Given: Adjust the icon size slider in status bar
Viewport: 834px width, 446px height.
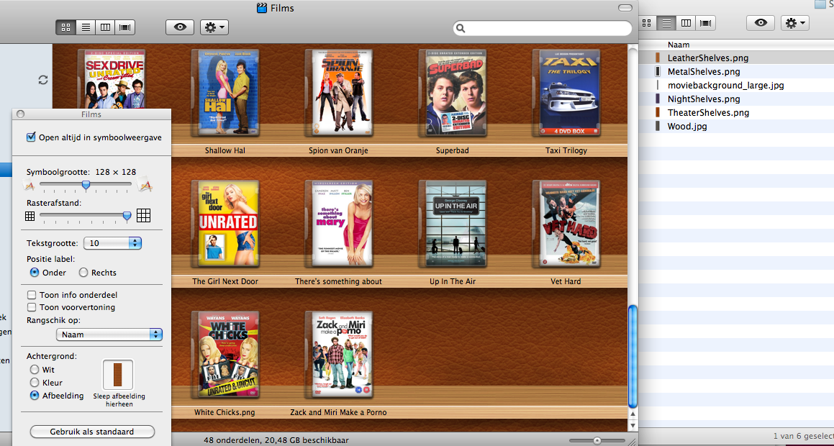Looking at the screenshot, I should (x=597, y=441).
